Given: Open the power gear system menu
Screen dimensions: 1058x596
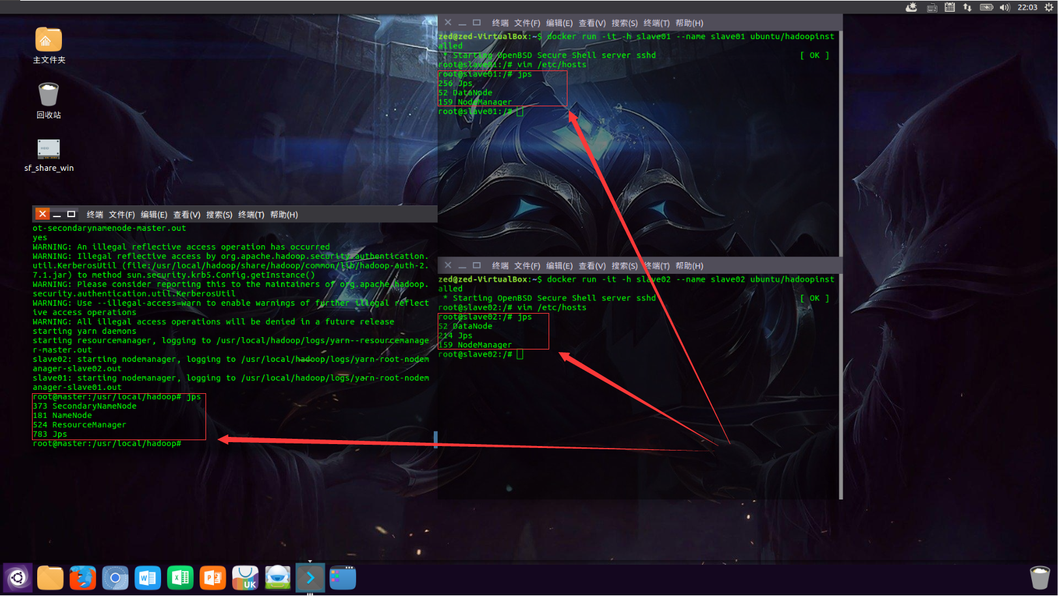Looking at the screenshot, I should (x=1049, y=7).
